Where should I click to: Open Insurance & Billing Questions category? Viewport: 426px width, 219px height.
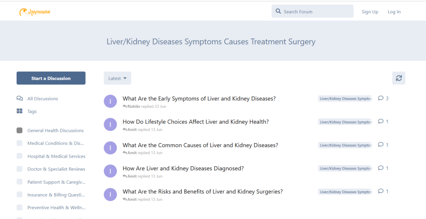point(56,195)
